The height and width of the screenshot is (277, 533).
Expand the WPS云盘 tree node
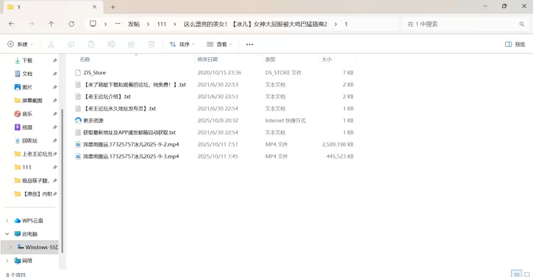tap(7, 220)
